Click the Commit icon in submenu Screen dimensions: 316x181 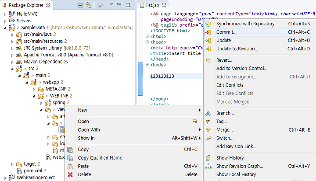click(208, 32)
